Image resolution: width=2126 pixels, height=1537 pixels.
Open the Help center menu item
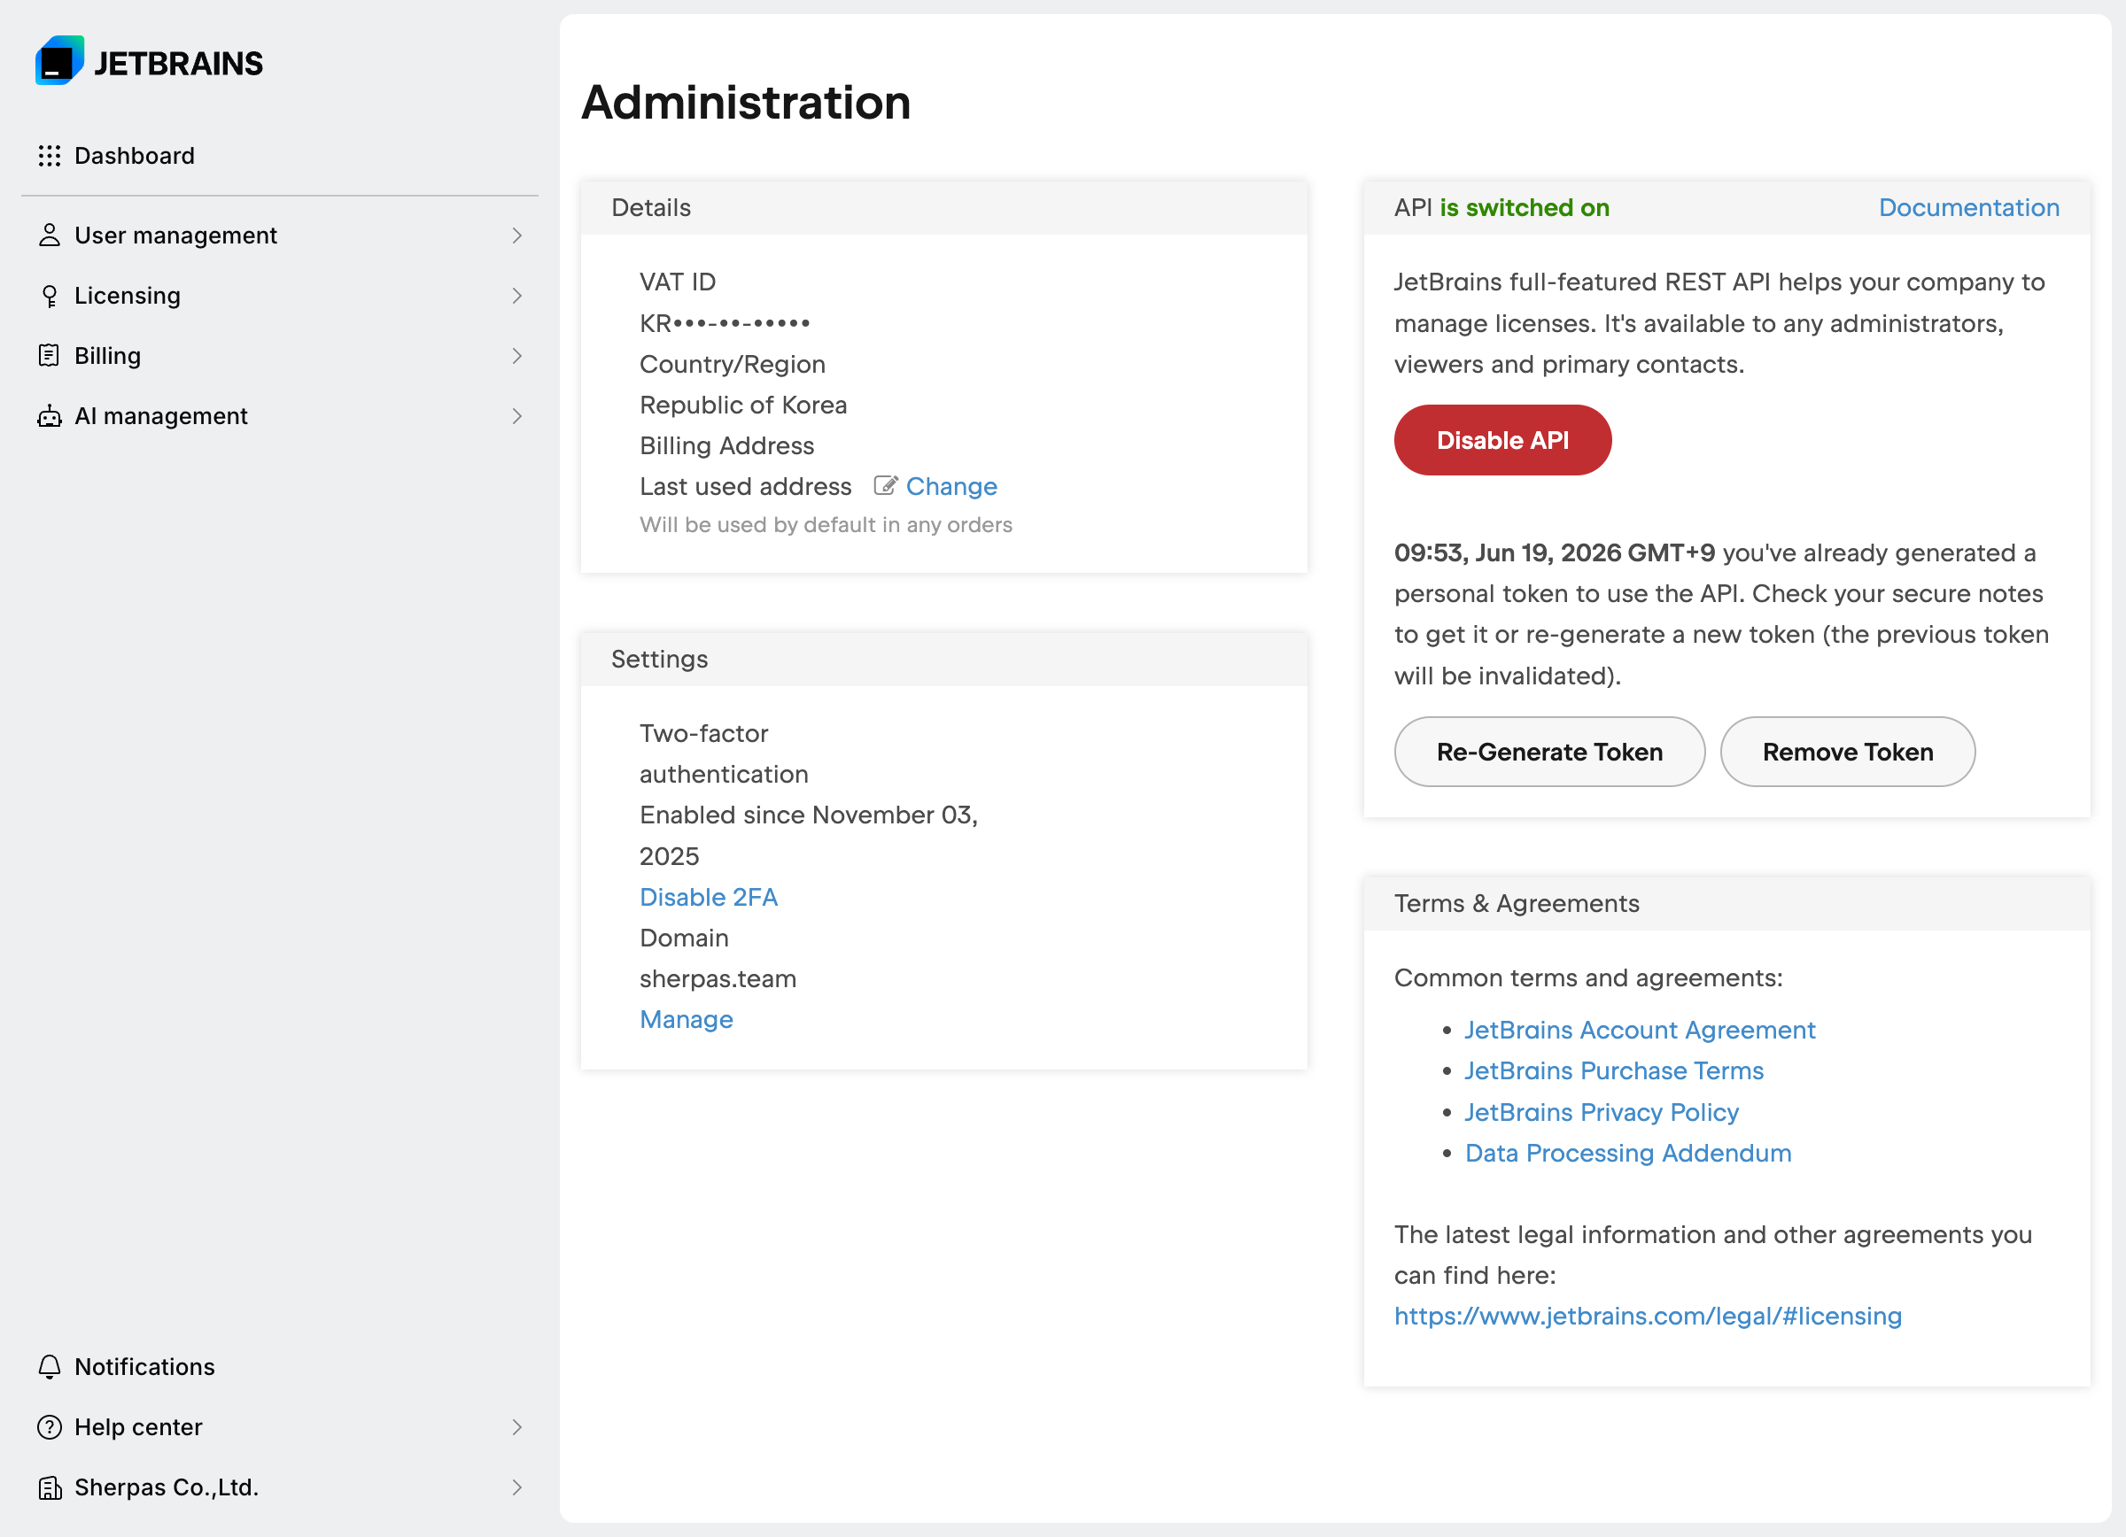tap(279, 1426)
